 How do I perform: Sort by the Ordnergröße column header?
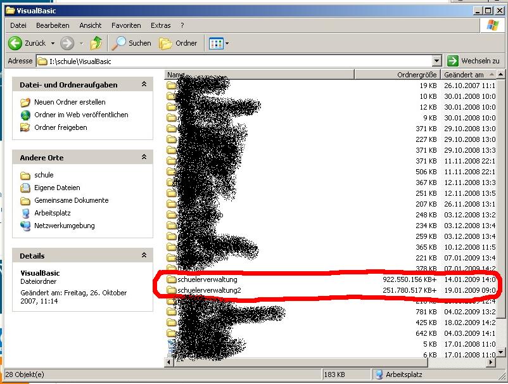(x=398, y=75)
